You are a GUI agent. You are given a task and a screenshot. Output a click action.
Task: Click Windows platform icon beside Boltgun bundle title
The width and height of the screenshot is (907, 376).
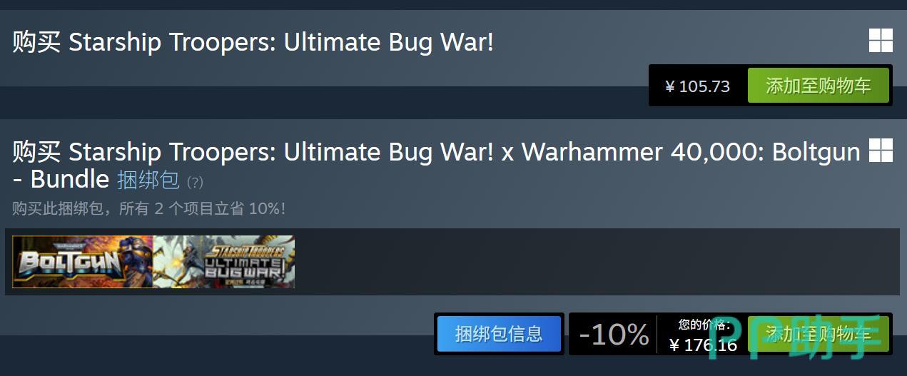pyautogui.click(x=881, y=151)
